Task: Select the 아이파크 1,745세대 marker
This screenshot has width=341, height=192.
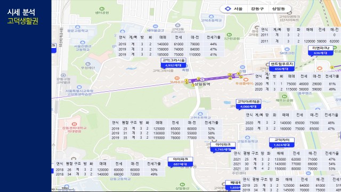Action: point(223,147)
